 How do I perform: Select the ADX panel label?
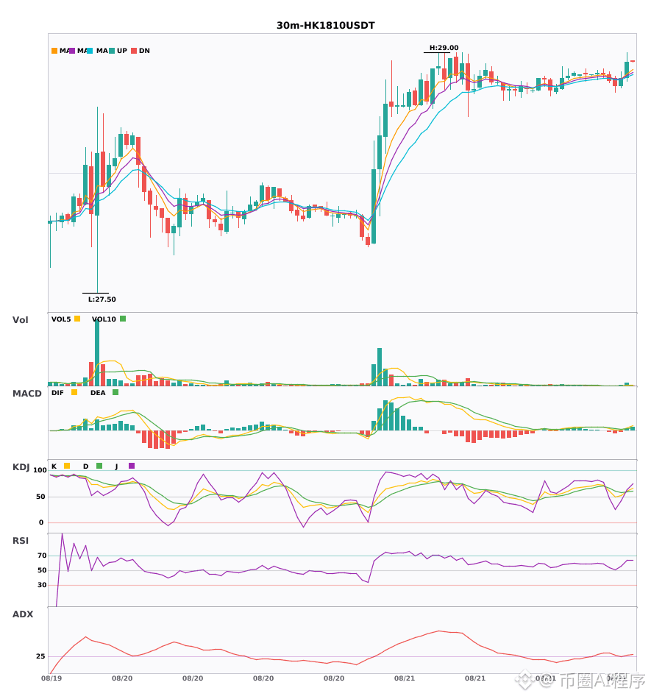click(x=23, y=614)
